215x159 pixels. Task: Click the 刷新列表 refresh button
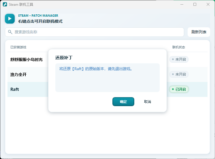click(199, 32)
